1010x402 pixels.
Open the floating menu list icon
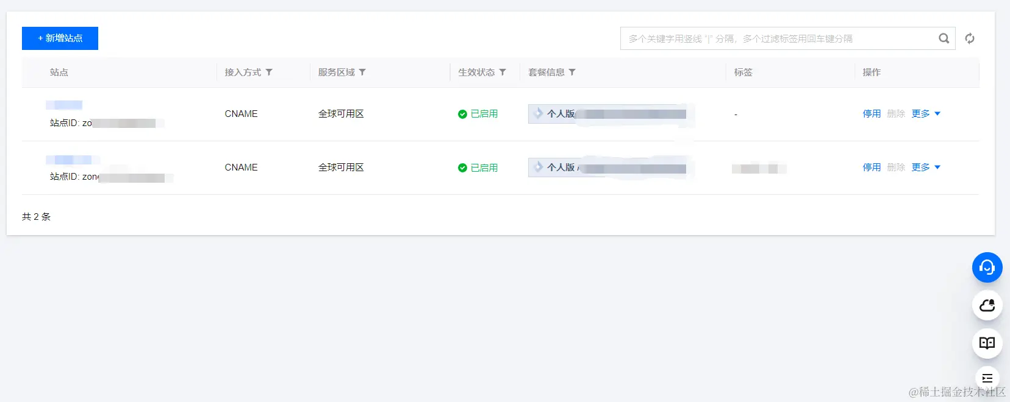[987, 378]
